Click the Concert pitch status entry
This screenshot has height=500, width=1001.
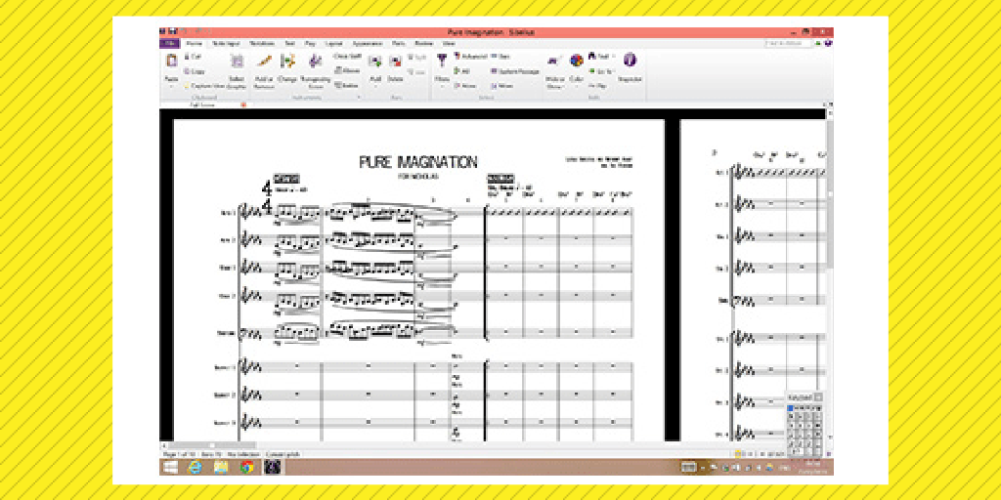[x=283, y=454]
